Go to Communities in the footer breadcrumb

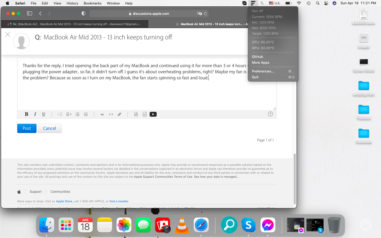point(60,192)
